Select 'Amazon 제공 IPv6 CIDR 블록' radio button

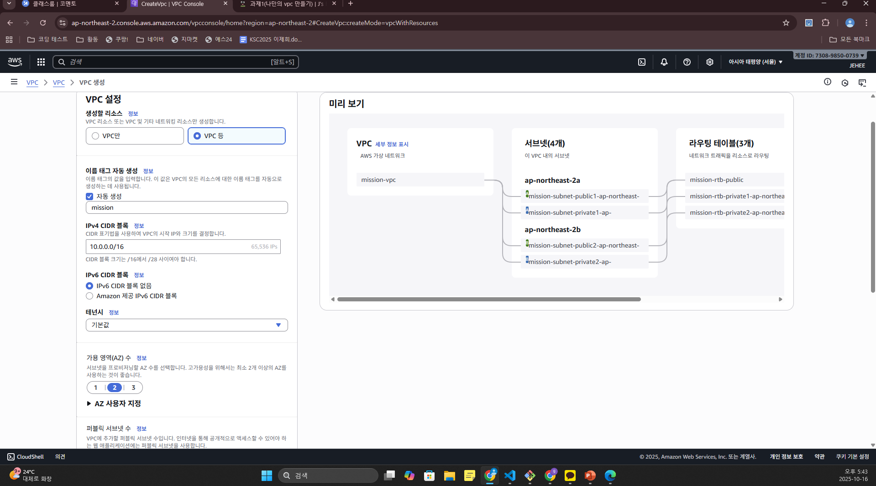click(89, 296)
